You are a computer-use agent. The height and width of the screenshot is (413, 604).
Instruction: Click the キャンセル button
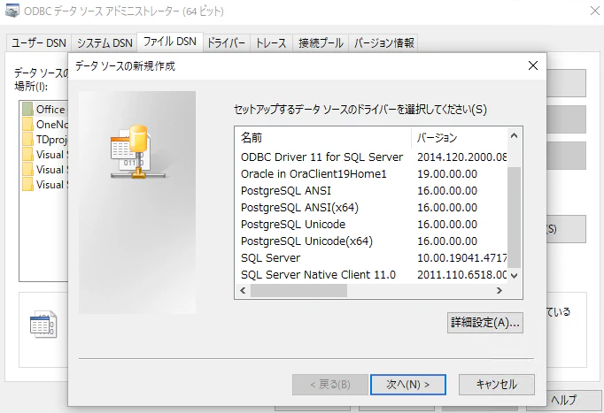click(497, 385)
